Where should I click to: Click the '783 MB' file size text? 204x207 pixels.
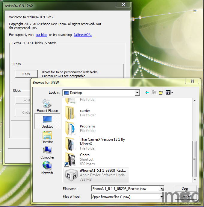(86, 179)
